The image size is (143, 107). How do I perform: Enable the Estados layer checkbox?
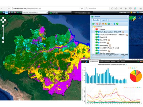(x=99, y=29)
